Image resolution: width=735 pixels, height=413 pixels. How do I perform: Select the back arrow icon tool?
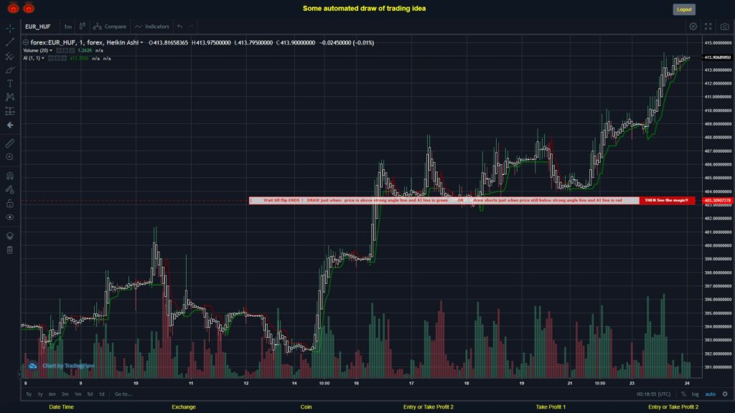(10, 125)
